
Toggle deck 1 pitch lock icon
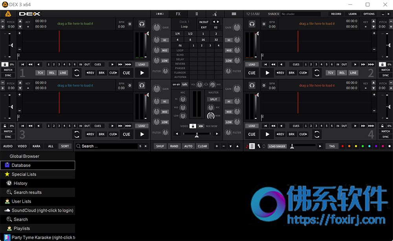pos(5,64)
